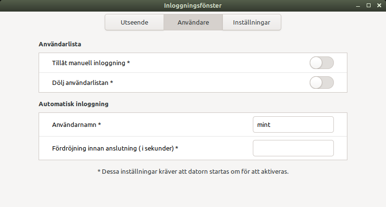Screen dimensions: 386x207
Task: Maximize the Inloggningsfönster window
Action: click(x=369, y=5)
